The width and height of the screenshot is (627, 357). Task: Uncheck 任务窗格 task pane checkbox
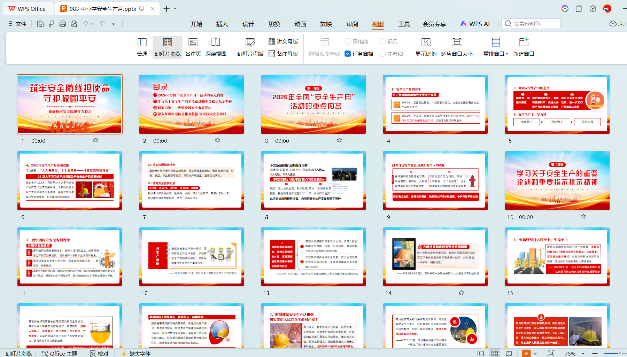coord(348,54)
